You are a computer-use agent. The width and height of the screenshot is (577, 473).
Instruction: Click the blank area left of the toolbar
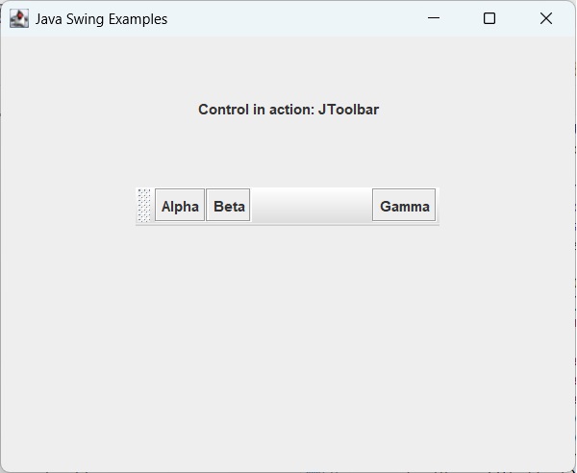click(67, 206)
